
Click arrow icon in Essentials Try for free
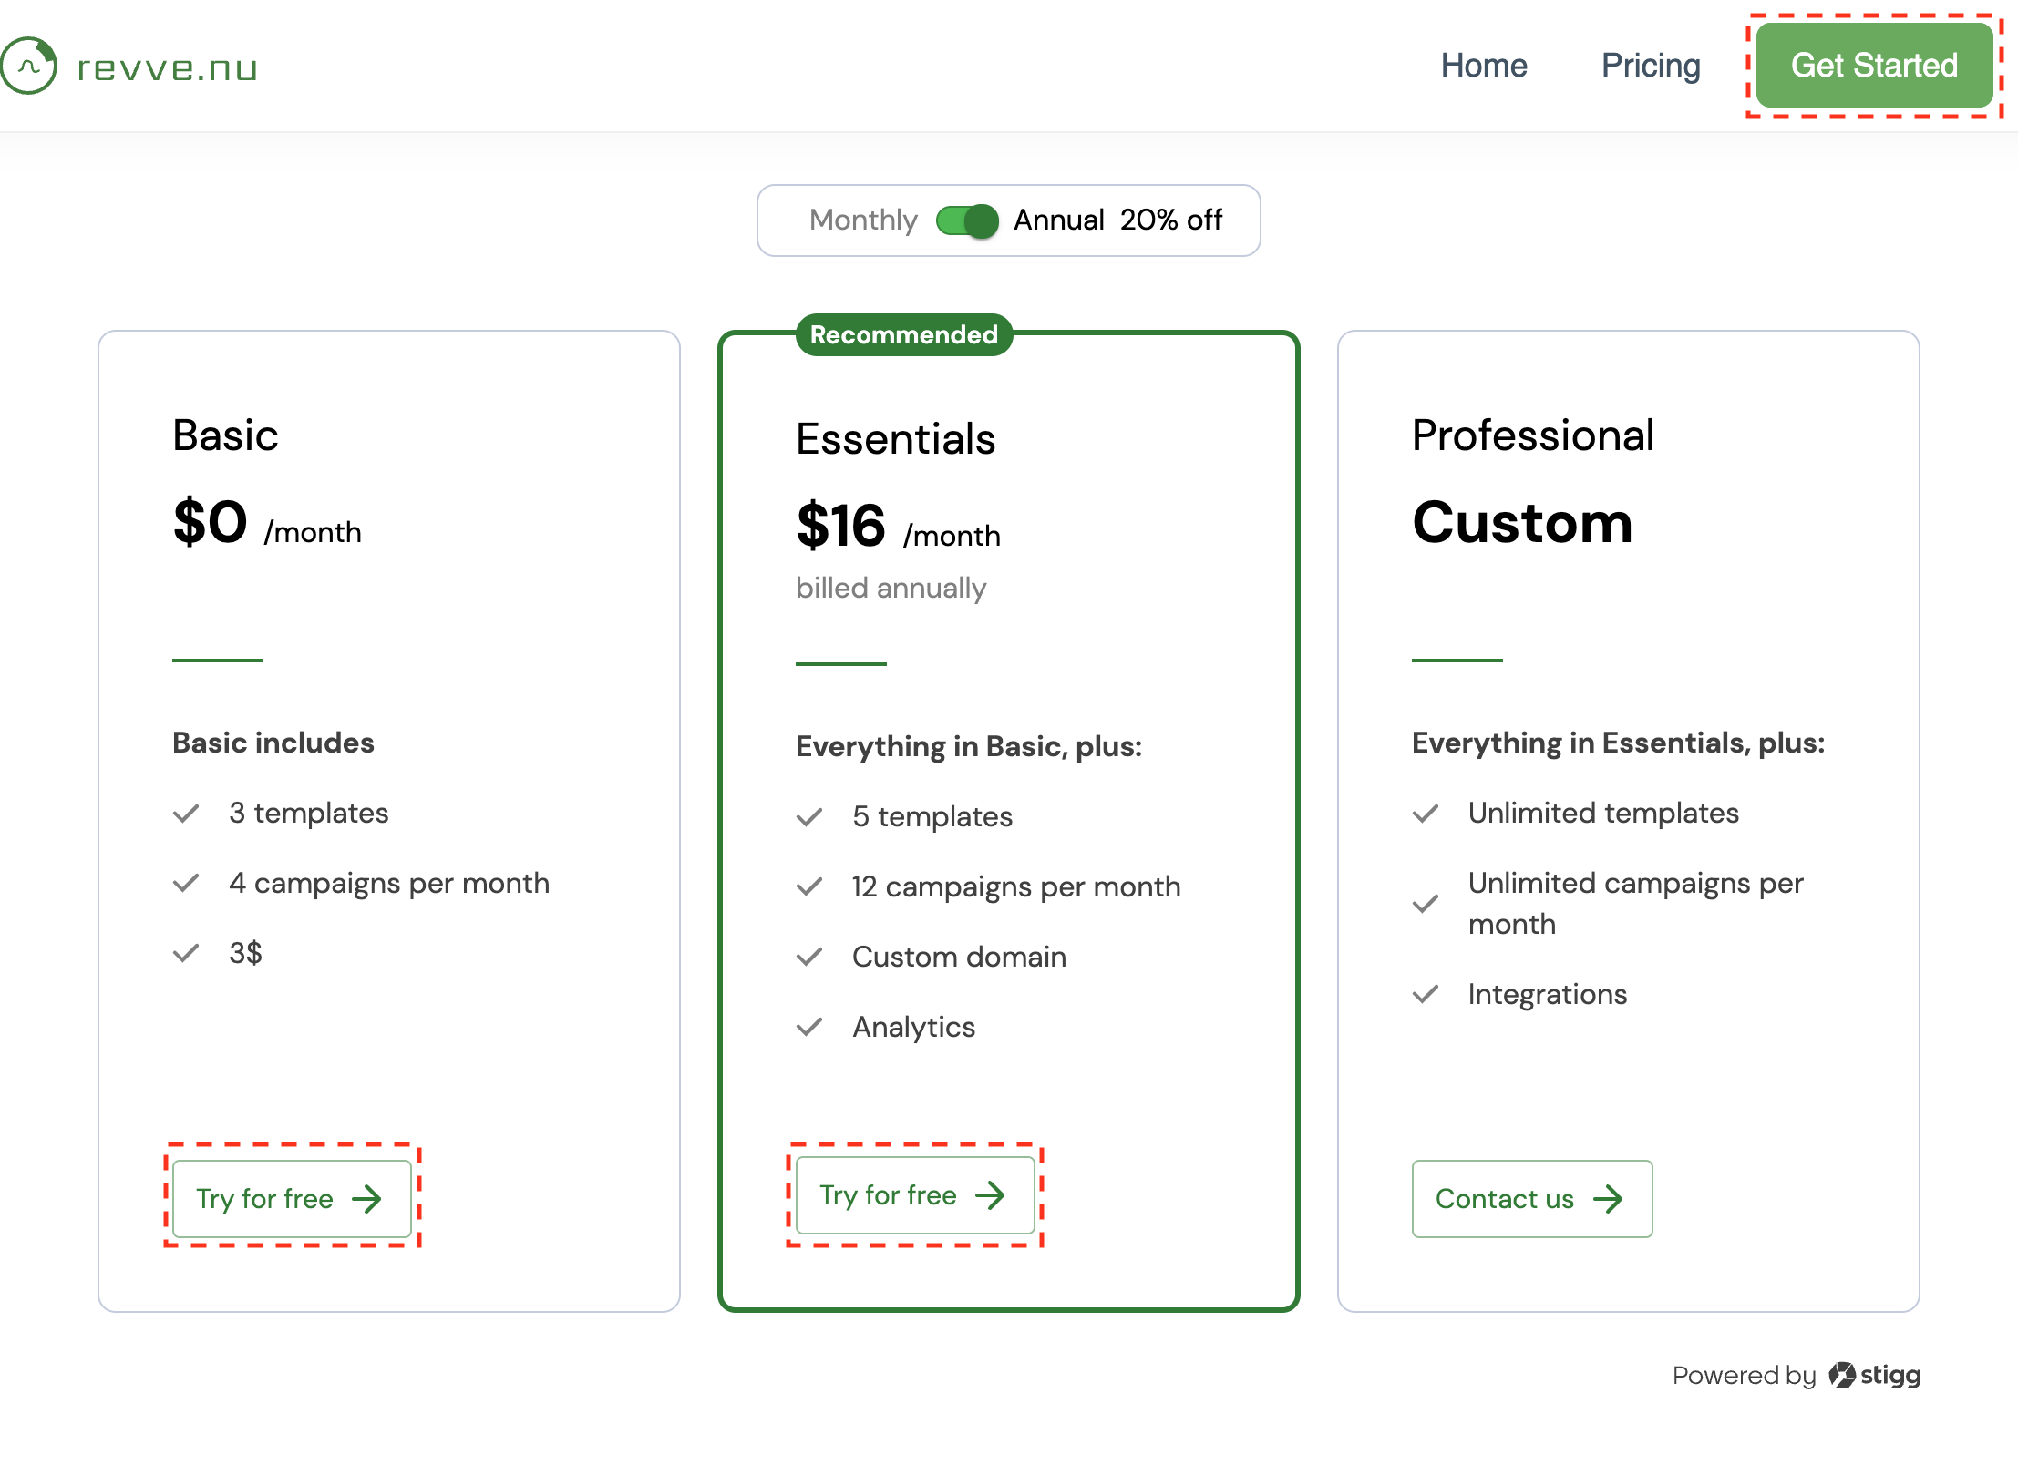[x=991, y=1195]
